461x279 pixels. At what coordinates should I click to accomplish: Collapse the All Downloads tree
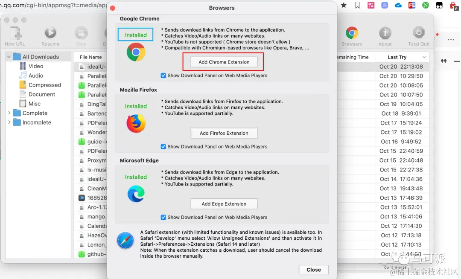pos(9,57)
